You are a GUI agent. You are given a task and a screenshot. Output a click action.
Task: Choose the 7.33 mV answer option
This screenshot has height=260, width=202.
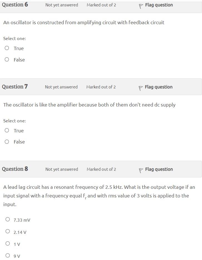[8, 219]
